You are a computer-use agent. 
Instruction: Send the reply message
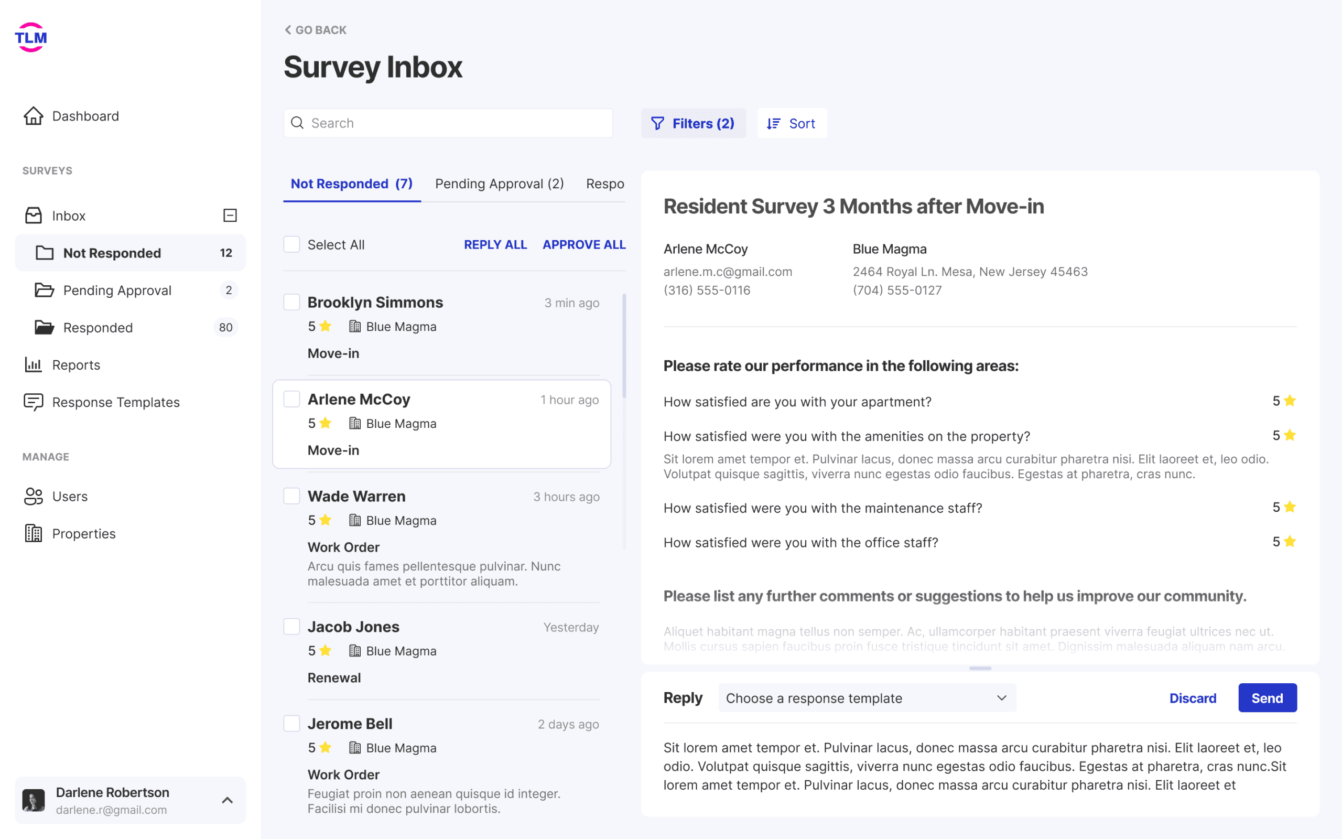(1267, 697)
